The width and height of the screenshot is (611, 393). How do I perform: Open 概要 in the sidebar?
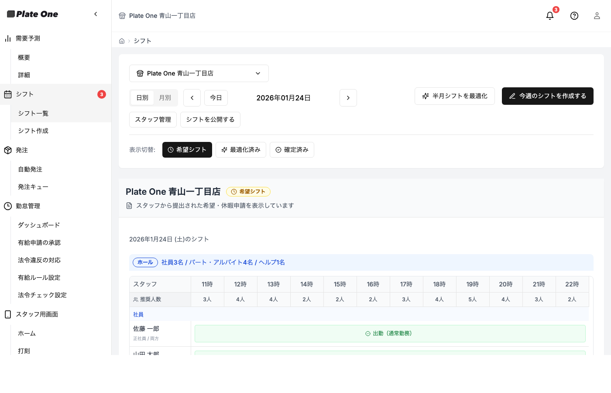(24, 58)
